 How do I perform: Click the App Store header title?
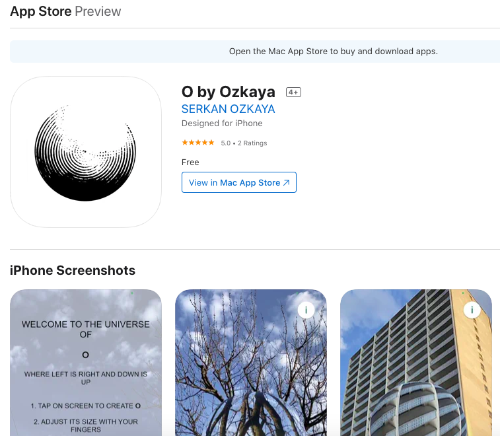(41, 11)
